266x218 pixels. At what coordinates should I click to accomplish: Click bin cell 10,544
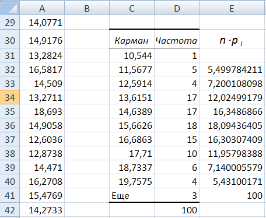point(132,55)
